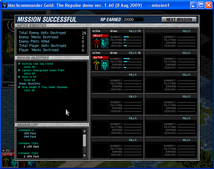Click Gator mech icon in bottom-left game HUD
The height and width of the screenshot is (169, 214).
click(6, 161)
